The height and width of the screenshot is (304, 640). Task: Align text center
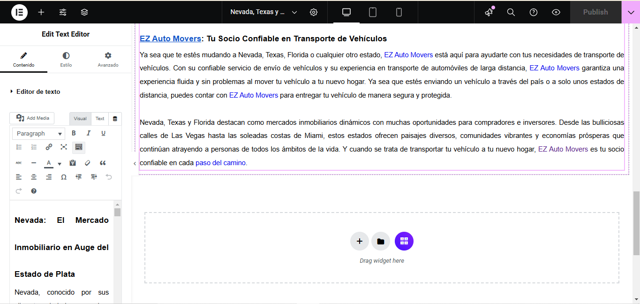pos(34,177)
